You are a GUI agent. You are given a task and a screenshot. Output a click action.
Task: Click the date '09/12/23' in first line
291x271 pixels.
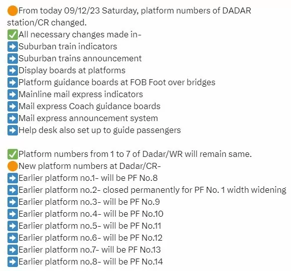point(82,10)
